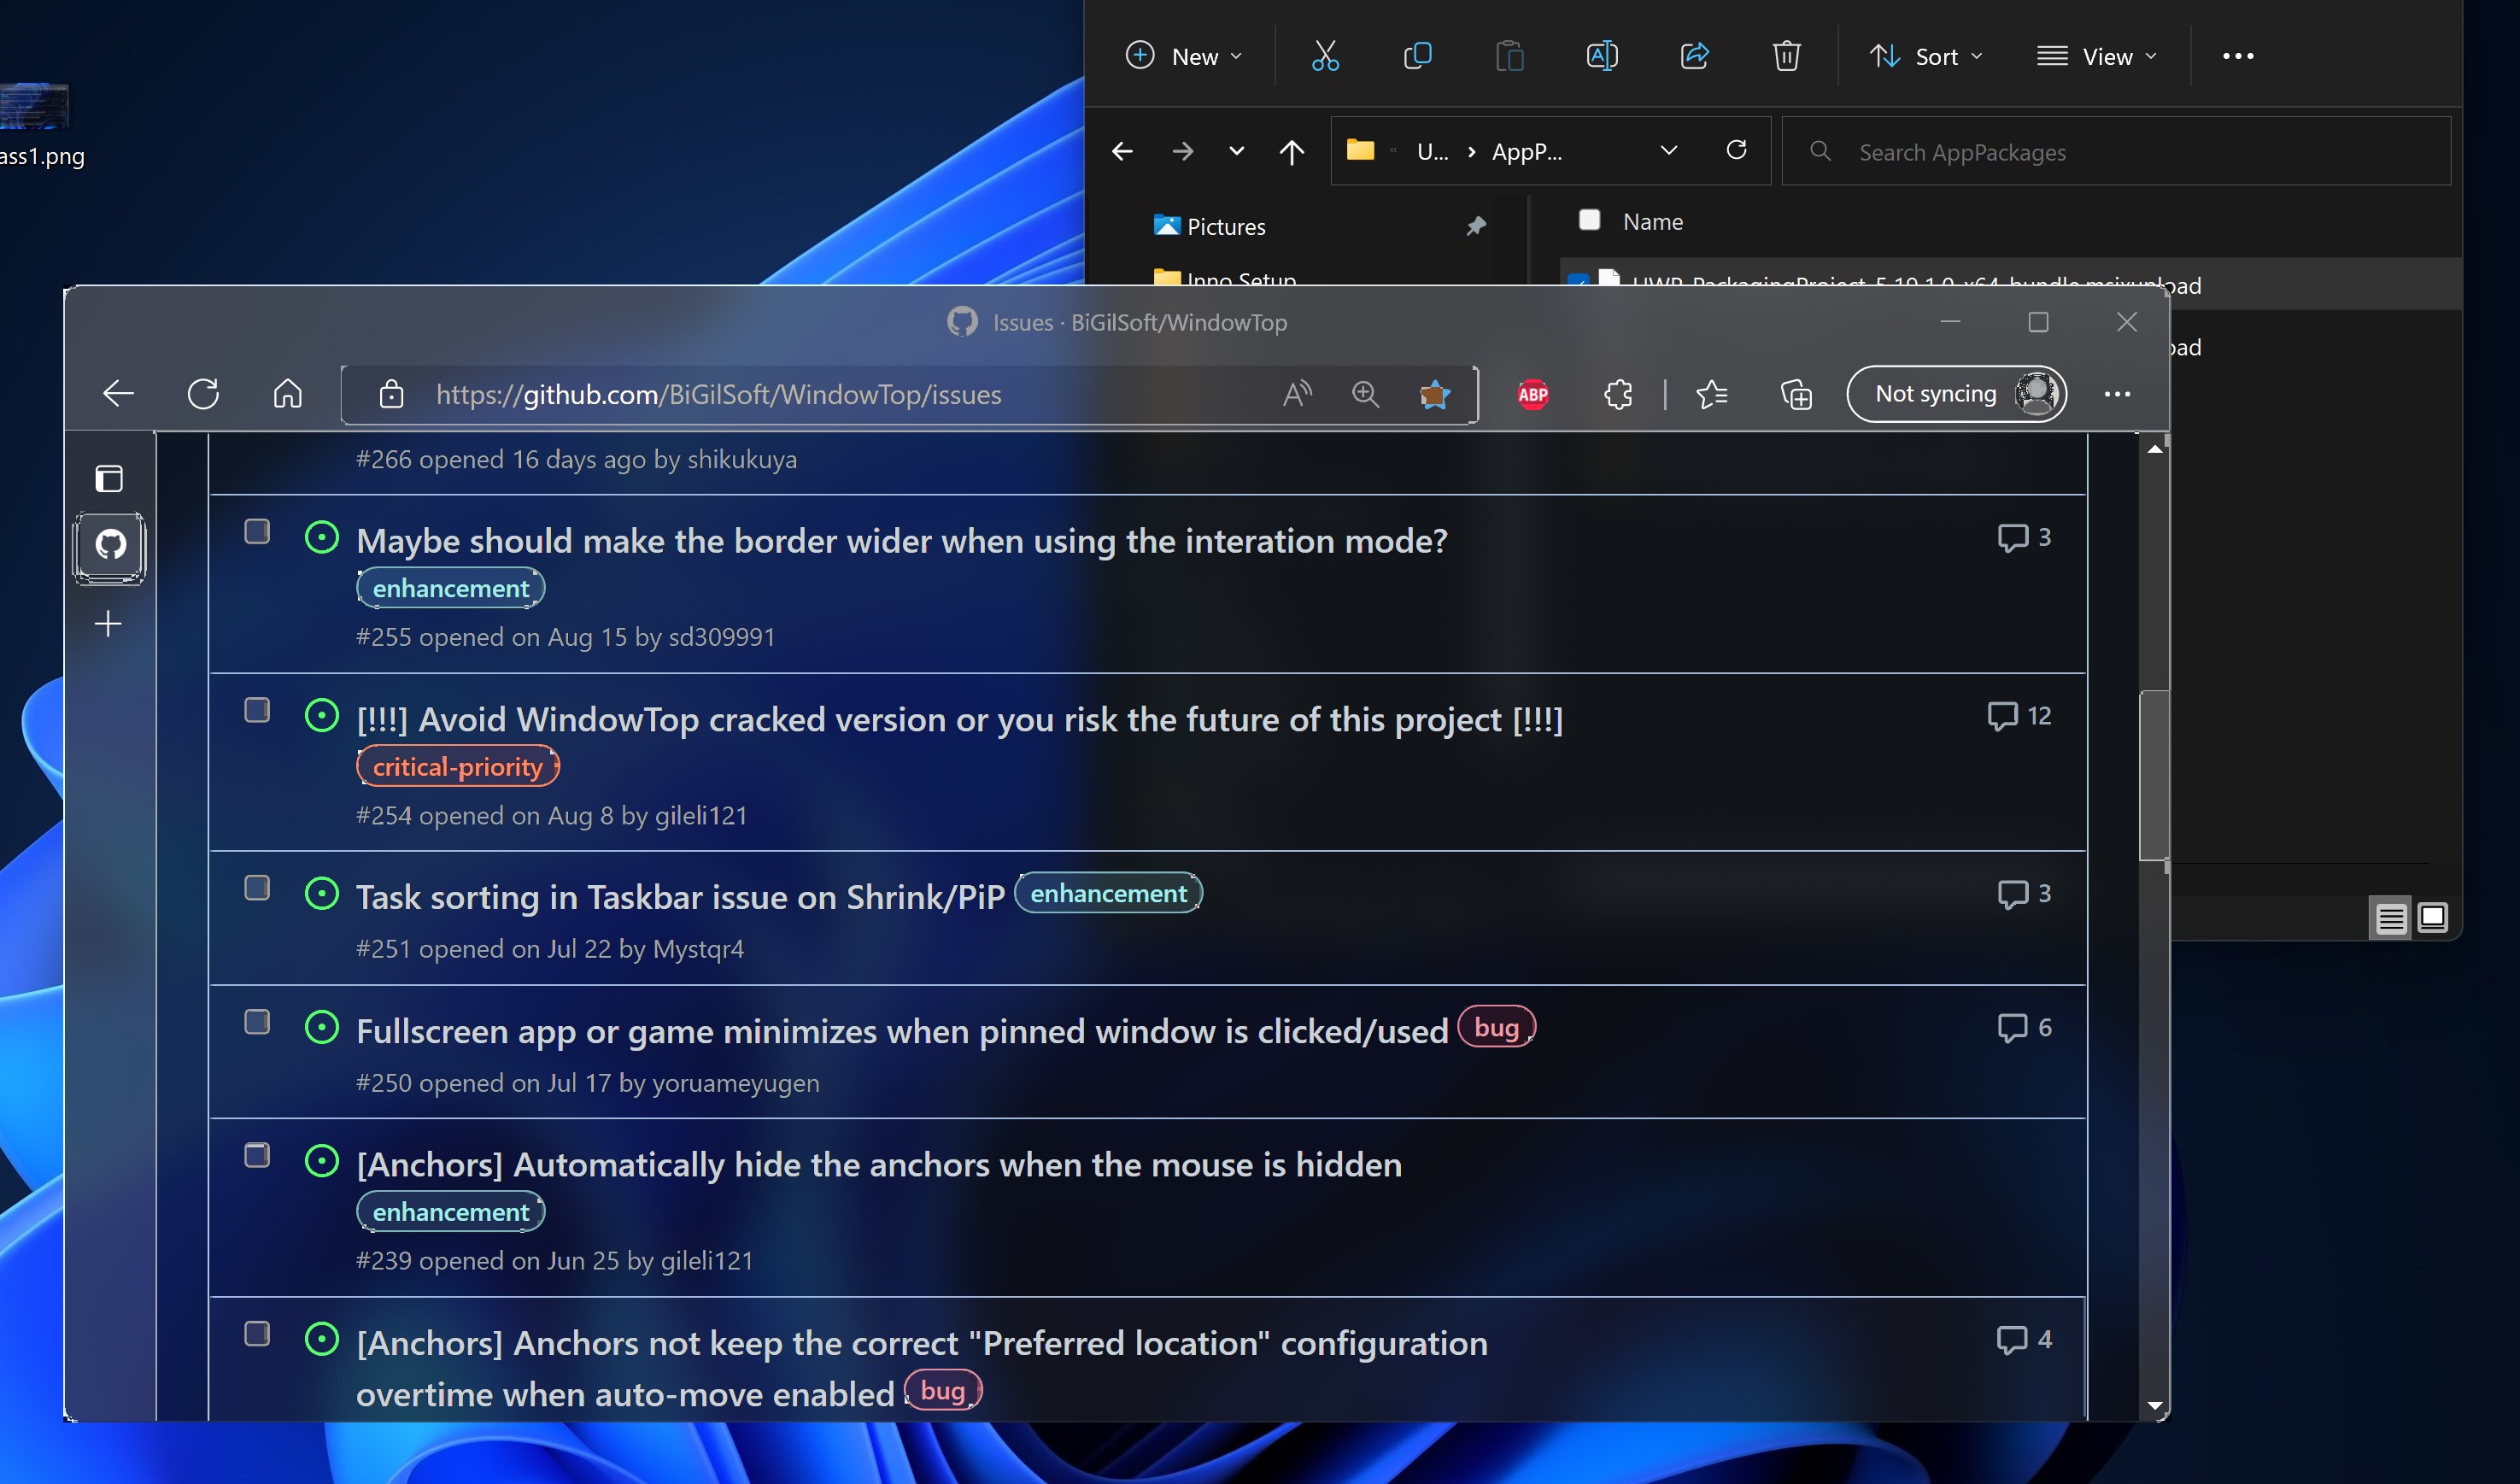Open the See more menu in File Explorer
This screenshot has width=2520, height=1484.
2238,56
